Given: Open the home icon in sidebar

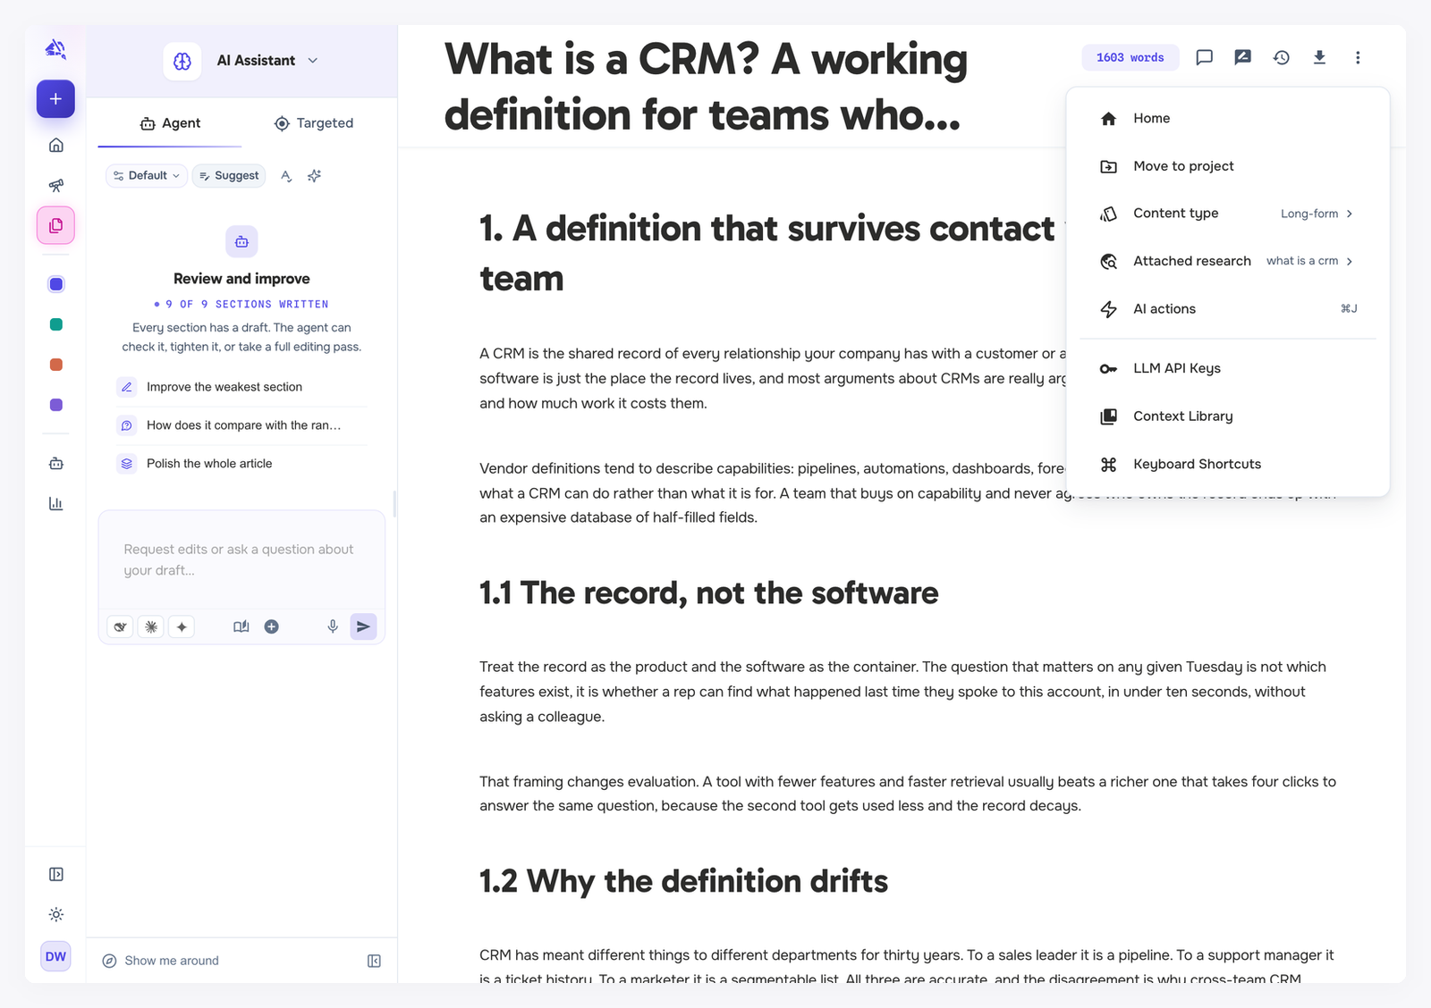Looking at the screenshot, I should point(55,146).
